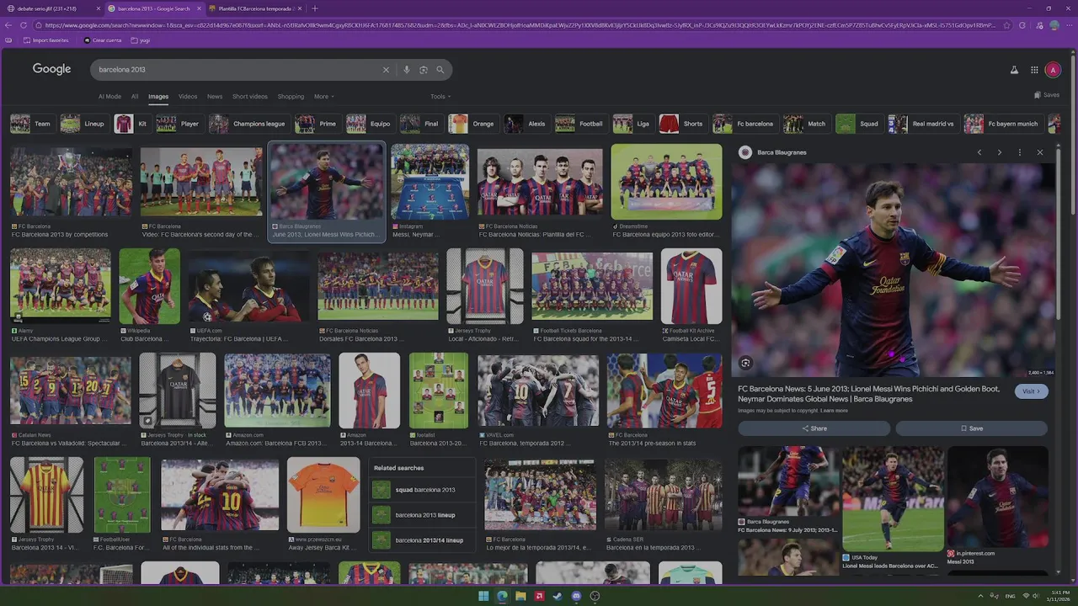Open the Dreamstime 'FC Barcelona equipo 2013' thumbnail
Viewport: 1078px width, 606px height.
666,182
